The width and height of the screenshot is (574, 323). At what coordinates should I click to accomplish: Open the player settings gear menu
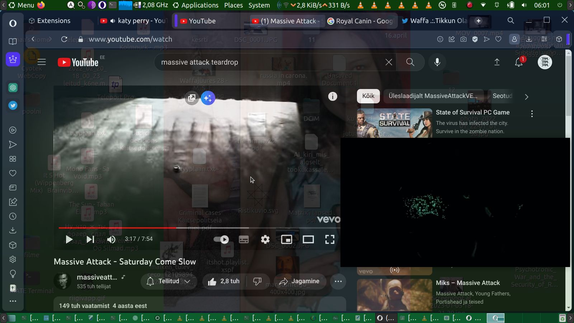click(265, 239)
